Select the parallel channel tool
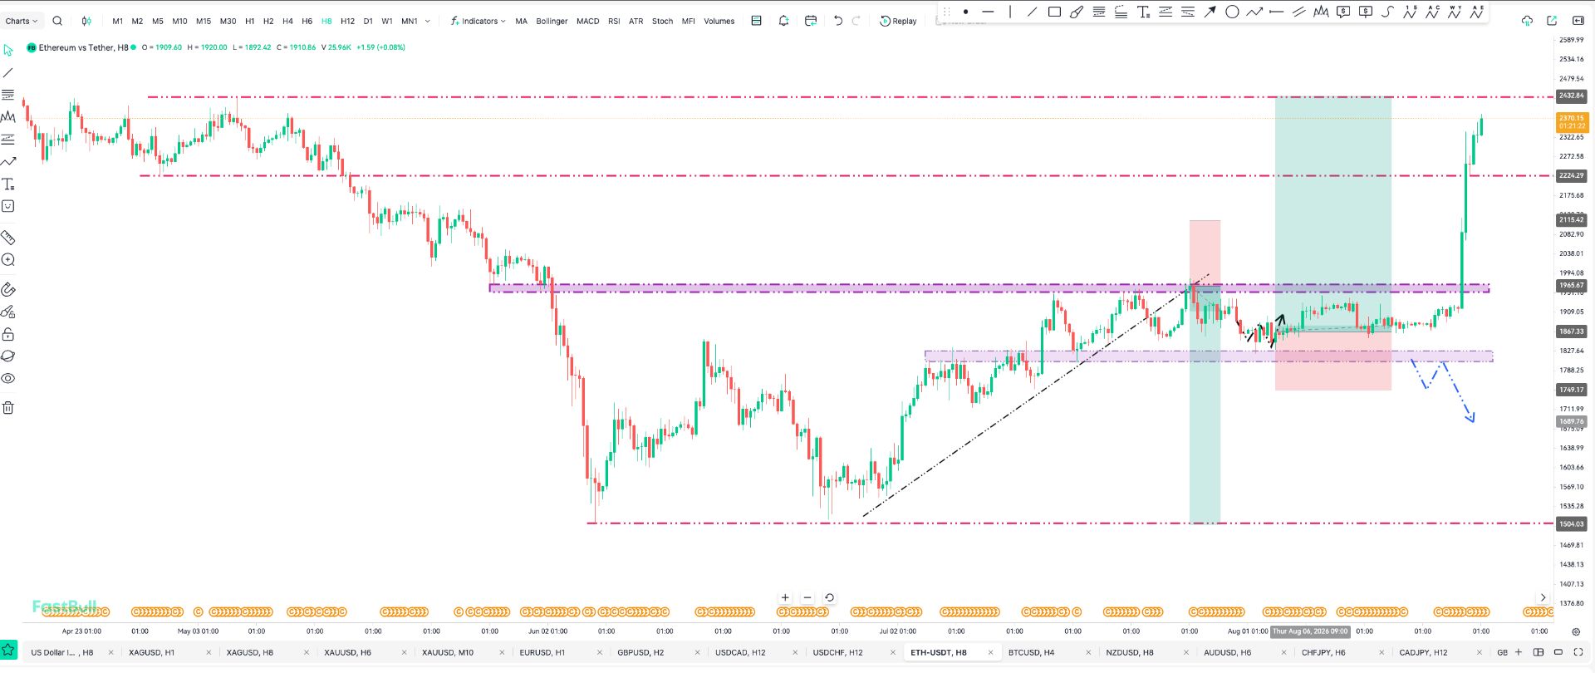The width and height of the screenshot is (1595, 673). (x=1299, y=12)
